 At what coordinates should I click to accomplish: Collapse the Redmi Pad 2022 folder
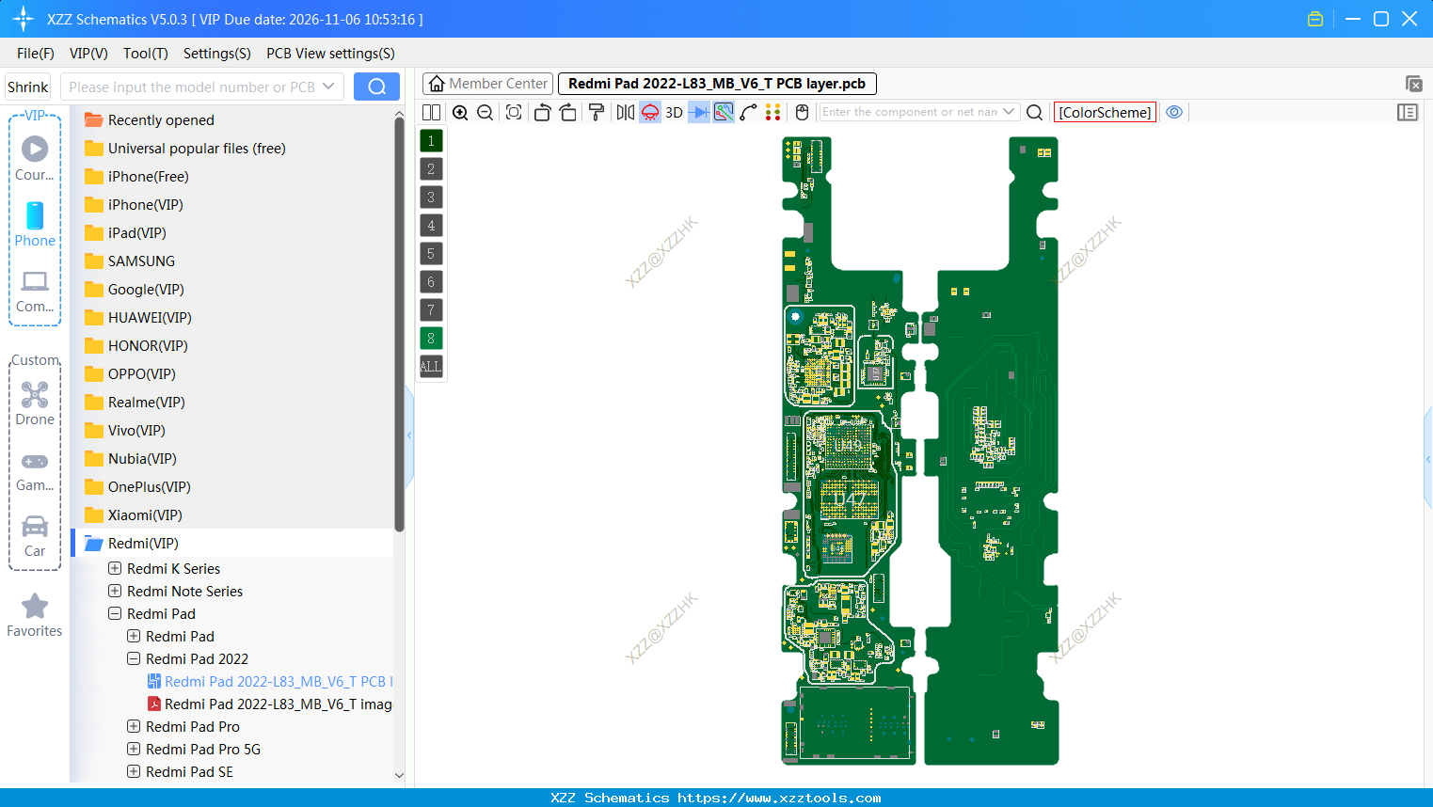(x=133, y=658)
